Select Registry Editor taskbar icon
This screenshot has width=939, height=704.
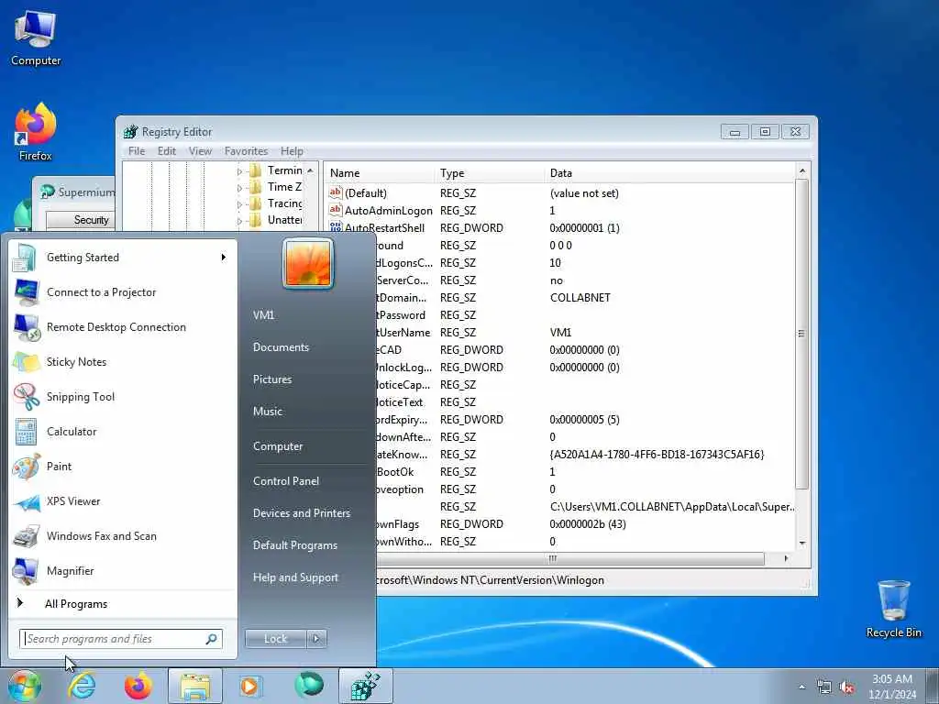[365, 686]
